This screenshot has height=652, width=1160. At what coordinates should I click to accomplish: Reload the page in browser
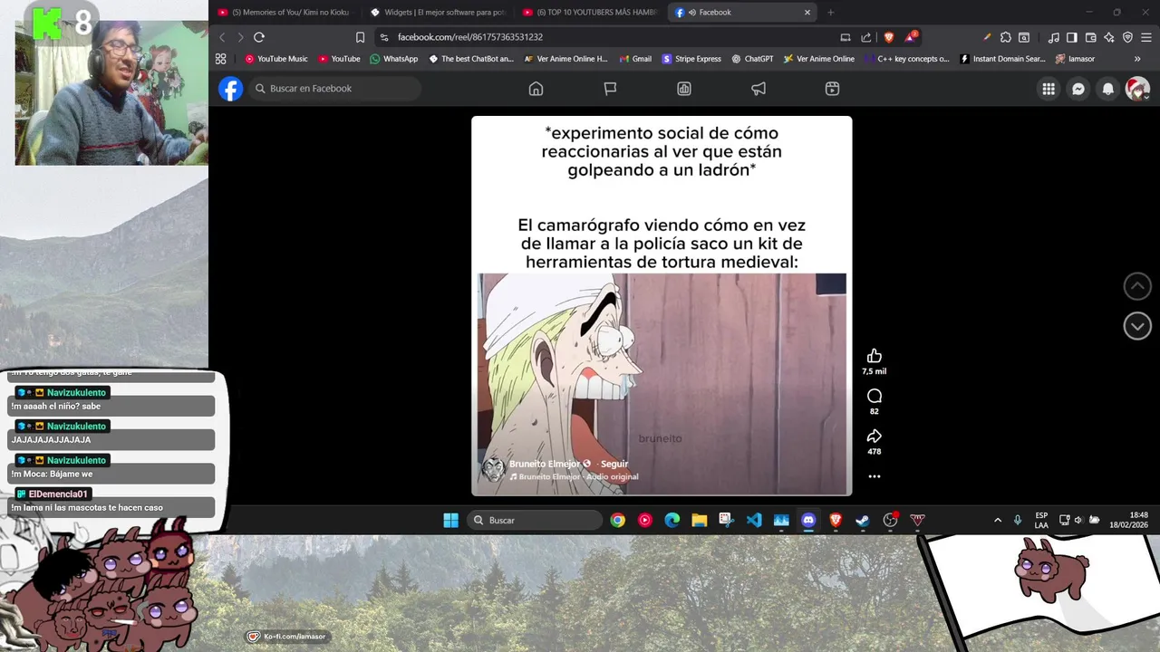click(x=258, y=37)
